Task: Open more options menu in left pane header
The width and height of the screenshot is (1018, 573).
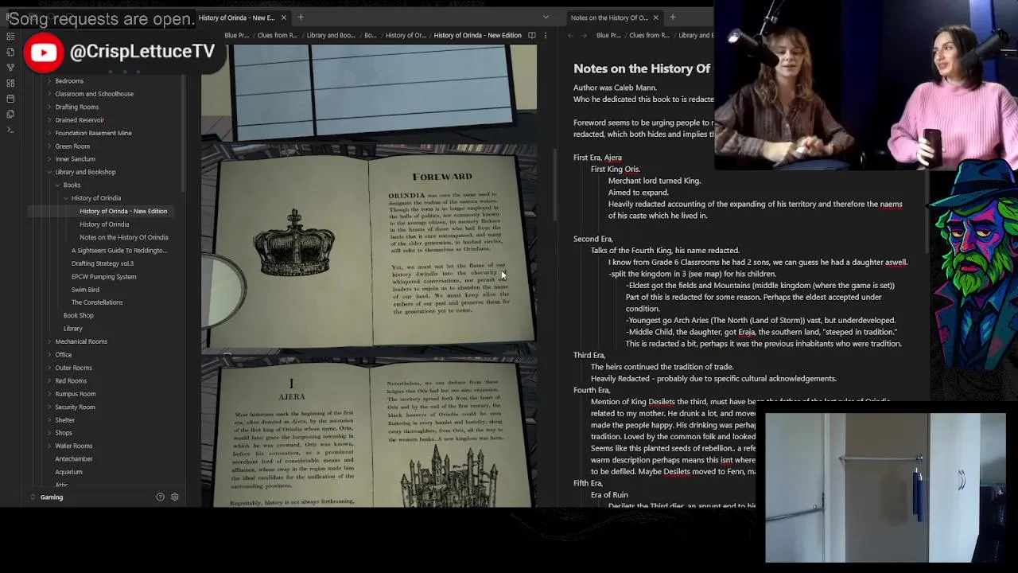Action: pyautogui.click(x=546, y=35)
